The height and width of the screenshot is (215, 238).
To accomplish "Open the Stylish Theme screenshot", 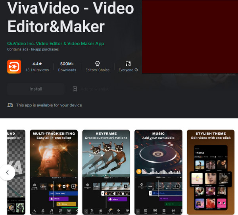I will 211,172.
